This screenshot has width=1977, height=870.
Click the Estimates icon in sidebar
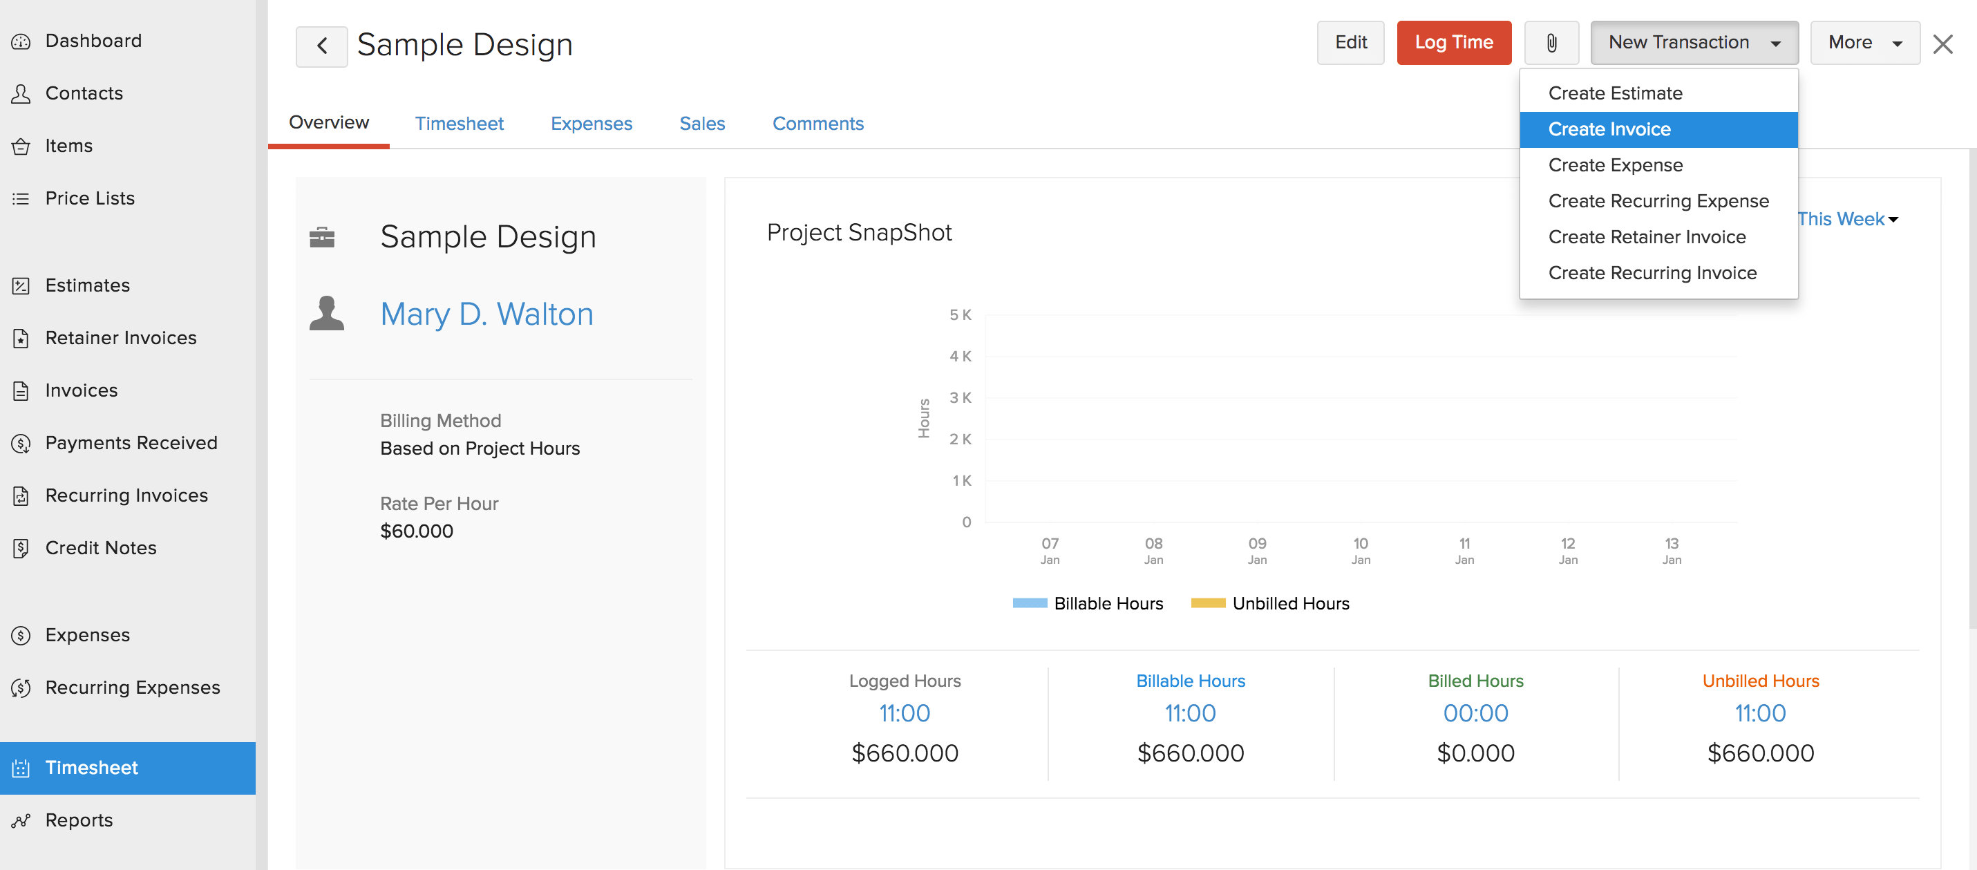pos(21,286)
